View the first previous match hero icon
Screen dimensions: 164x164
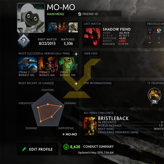point(150,31)
